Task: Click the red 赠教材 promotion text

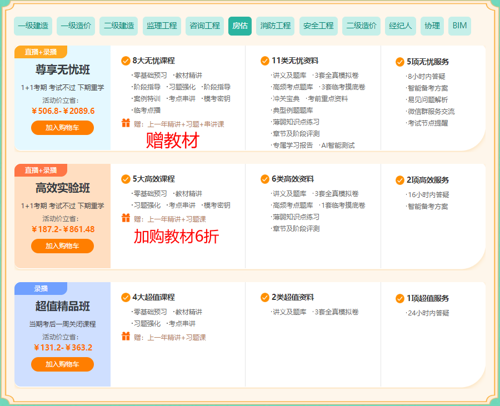Action: click(172, 141)
